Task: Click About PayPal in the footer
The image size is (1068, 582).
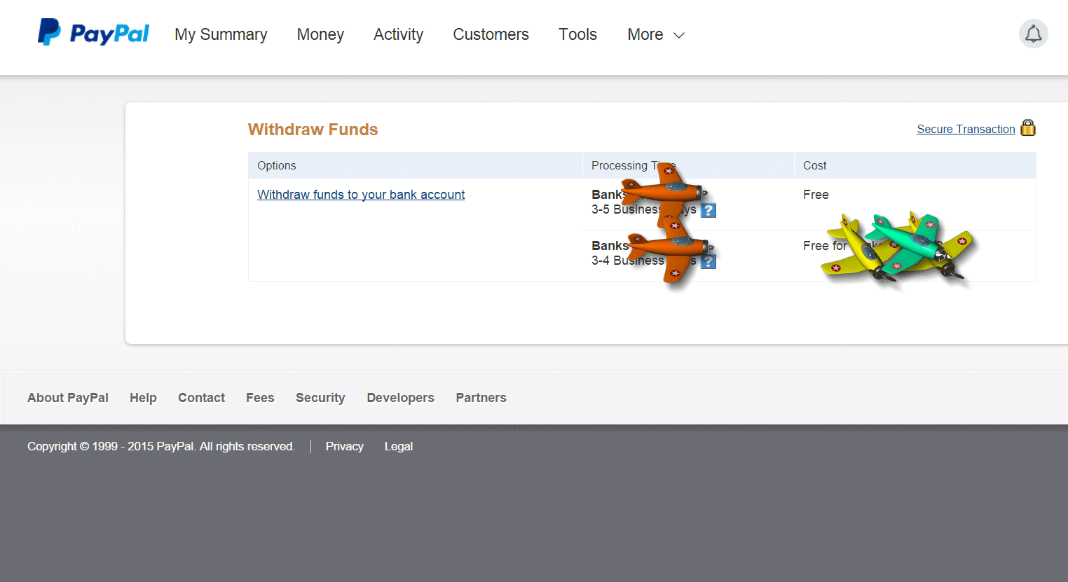Action: coord(68,398)
